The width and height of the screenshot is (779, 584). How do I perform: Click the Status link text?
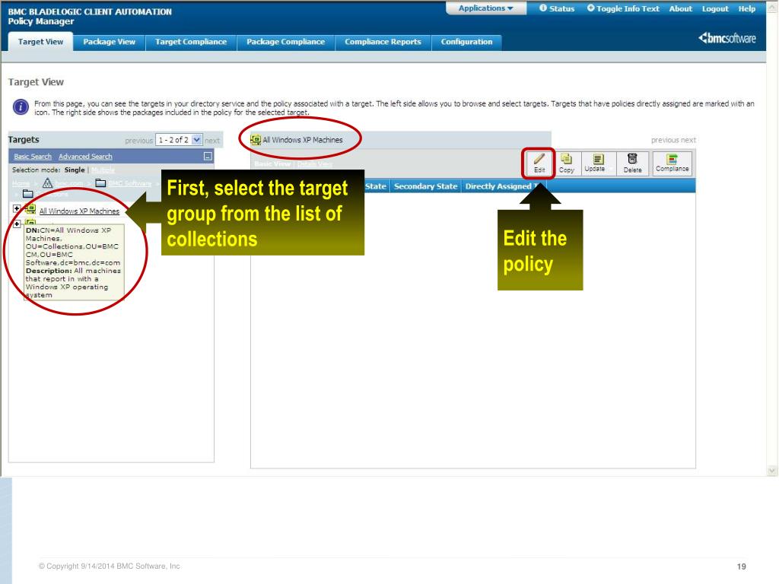562,8
